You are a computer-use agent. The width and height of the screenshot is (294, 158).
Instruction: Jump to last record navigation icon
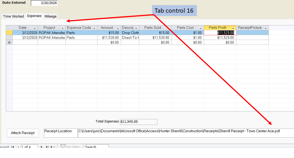coord(47,147)
